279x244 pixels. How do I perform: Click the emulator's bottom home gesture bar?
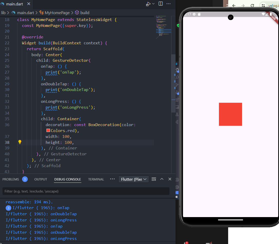230,220
